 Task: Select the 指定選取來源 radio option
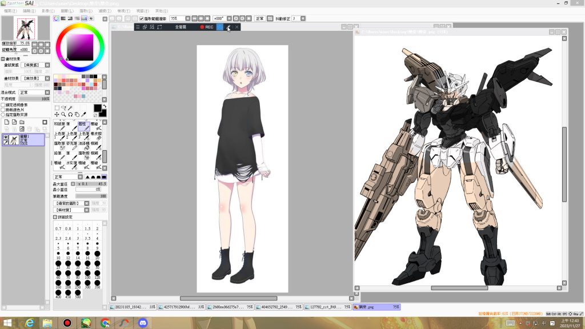coord(3,114)
